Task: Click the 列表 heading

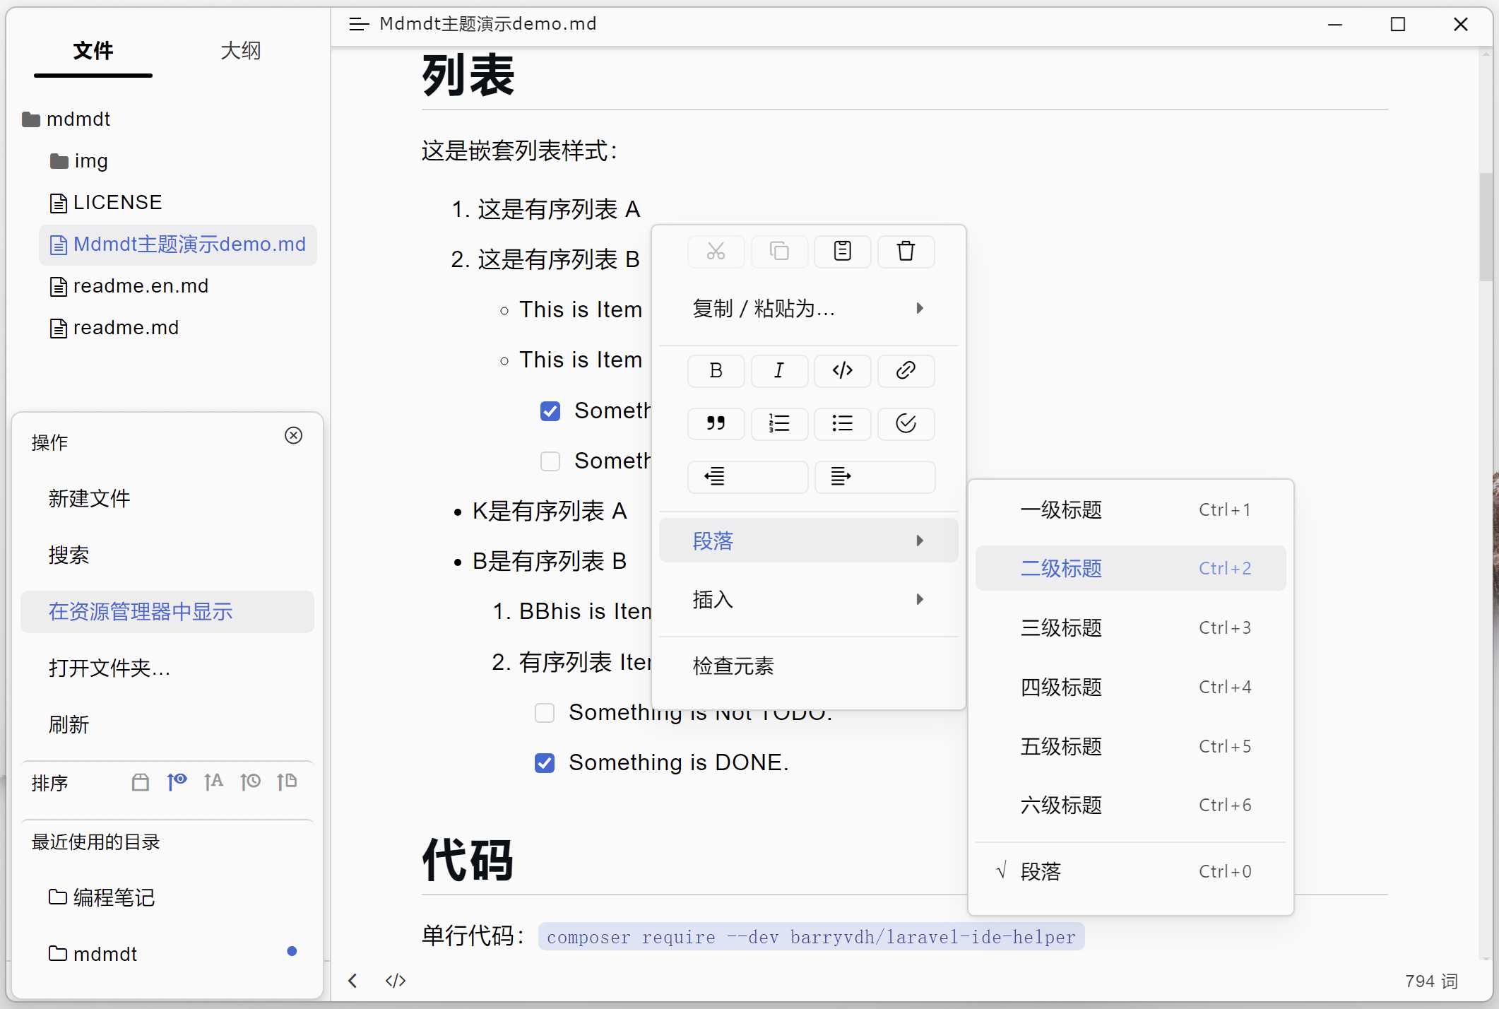Action: [468, 76]
